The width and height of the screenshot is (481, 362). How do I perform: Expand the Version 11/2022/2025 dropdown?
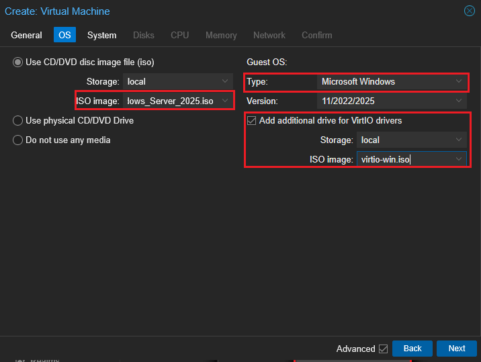pos(459,101)
